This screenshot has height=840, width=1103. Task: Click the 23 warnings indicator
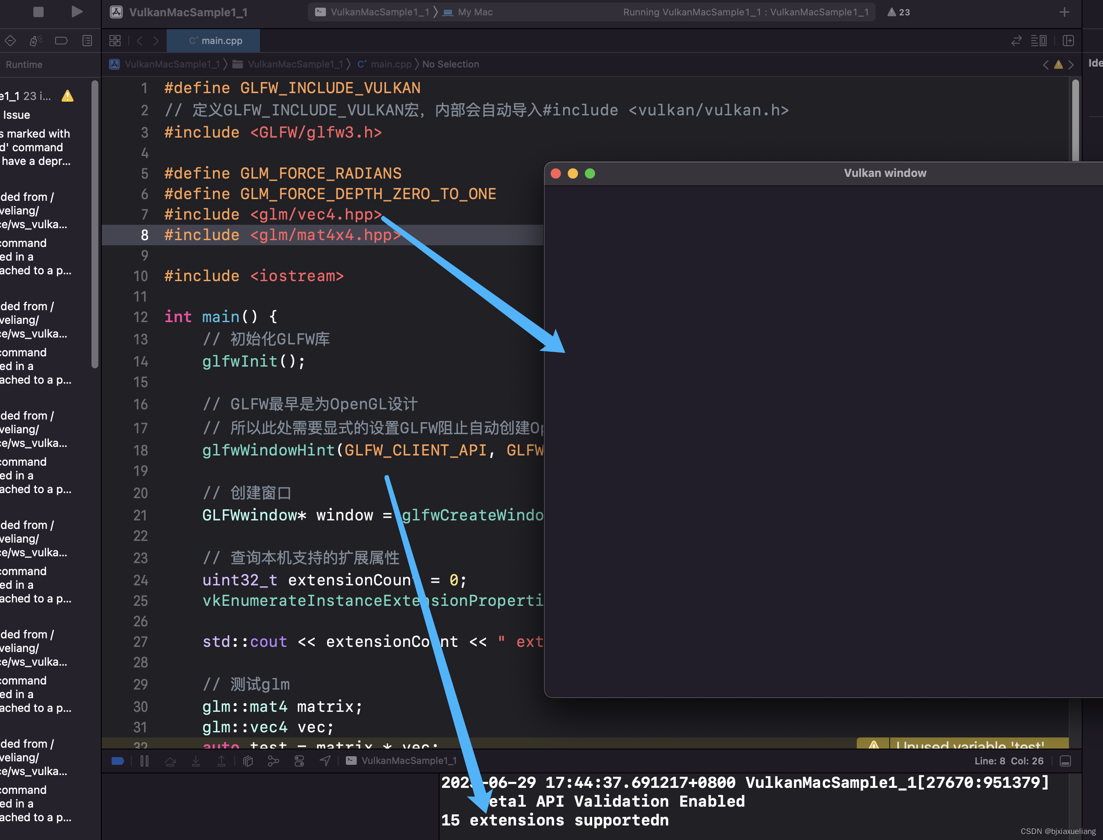[898, 12]
